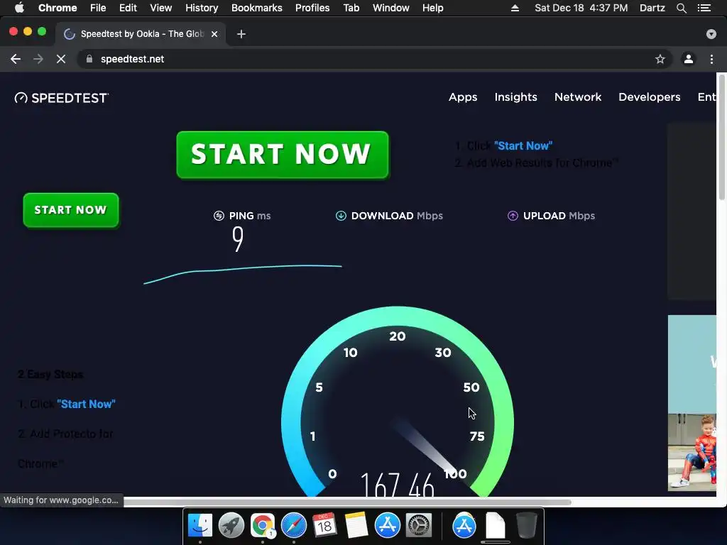Viewport: 727px width, 545px height.
Task: Open the tab search dropdown arrow
Action: (711, 34)
